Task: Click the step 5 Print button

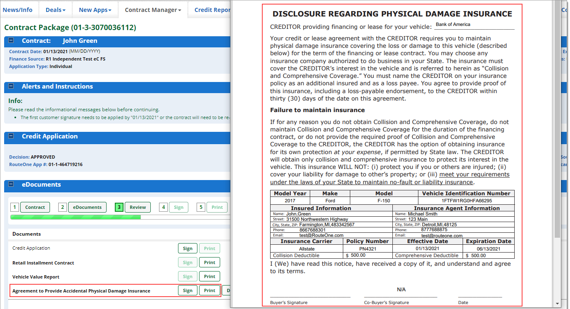Action: 217,207
